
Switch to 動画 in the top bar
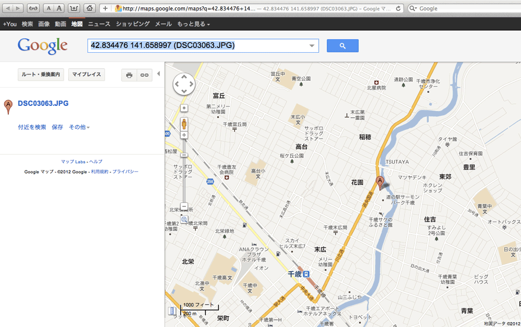pyautogui.click(x=60, y=24)
